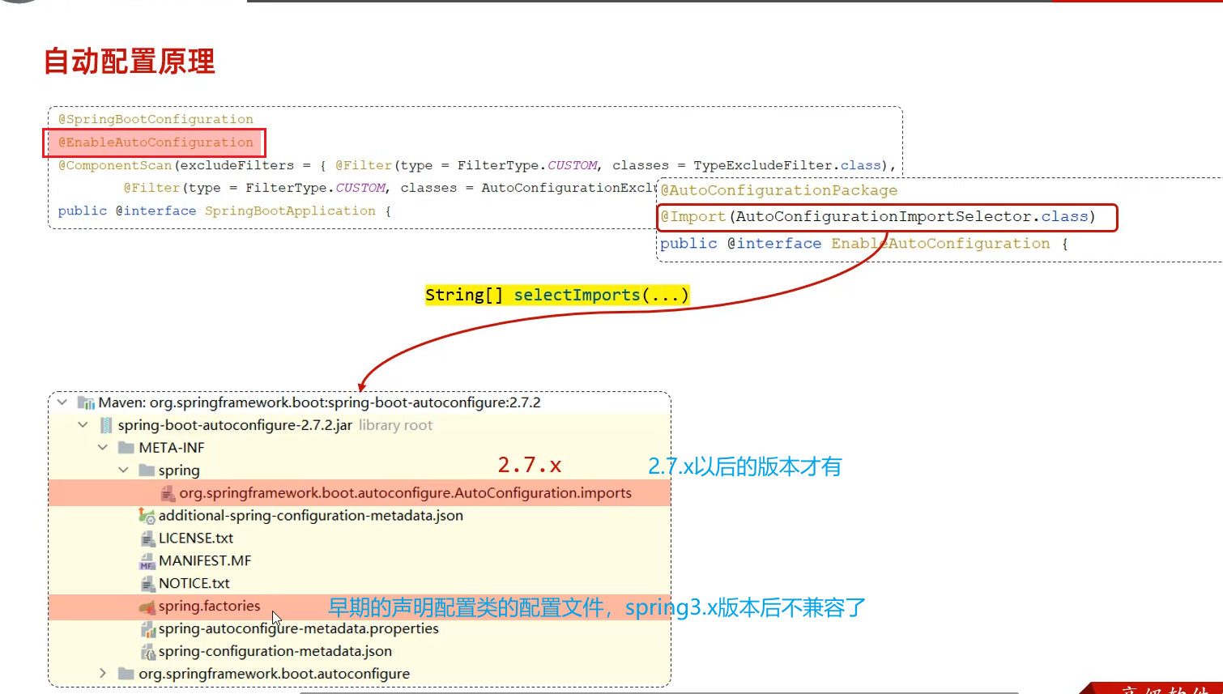Click the additional-spring-configuration-metadata.json file icon
Image resolution: width=1223 pixels, height=694 pixels.
(x=147, y=516)
